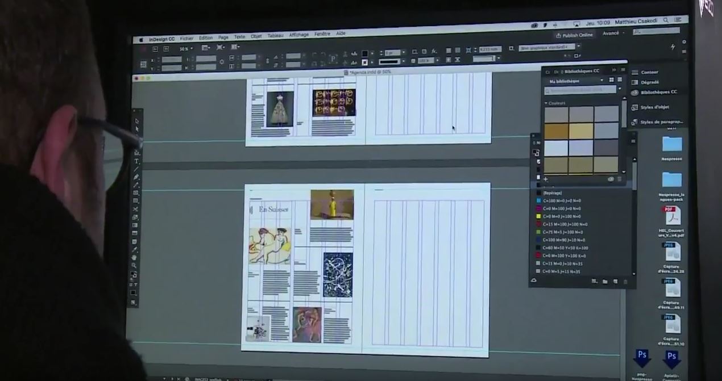Select the Type tool in the toolbox
The image size is (722, 381).
click(136, 161)
